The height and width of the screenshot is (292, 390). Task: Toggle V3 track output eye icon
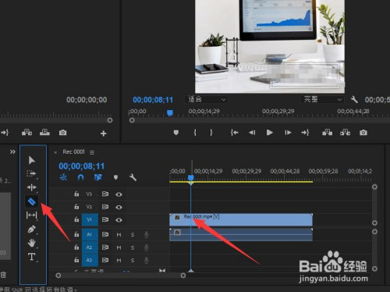[119, 194]
